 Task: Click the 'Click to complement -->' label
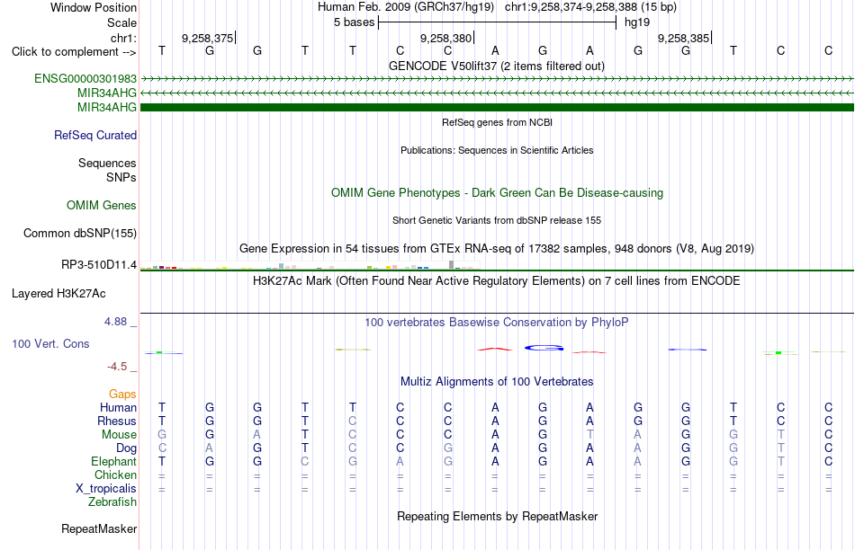pyautogui.click(x=74, y=52)
